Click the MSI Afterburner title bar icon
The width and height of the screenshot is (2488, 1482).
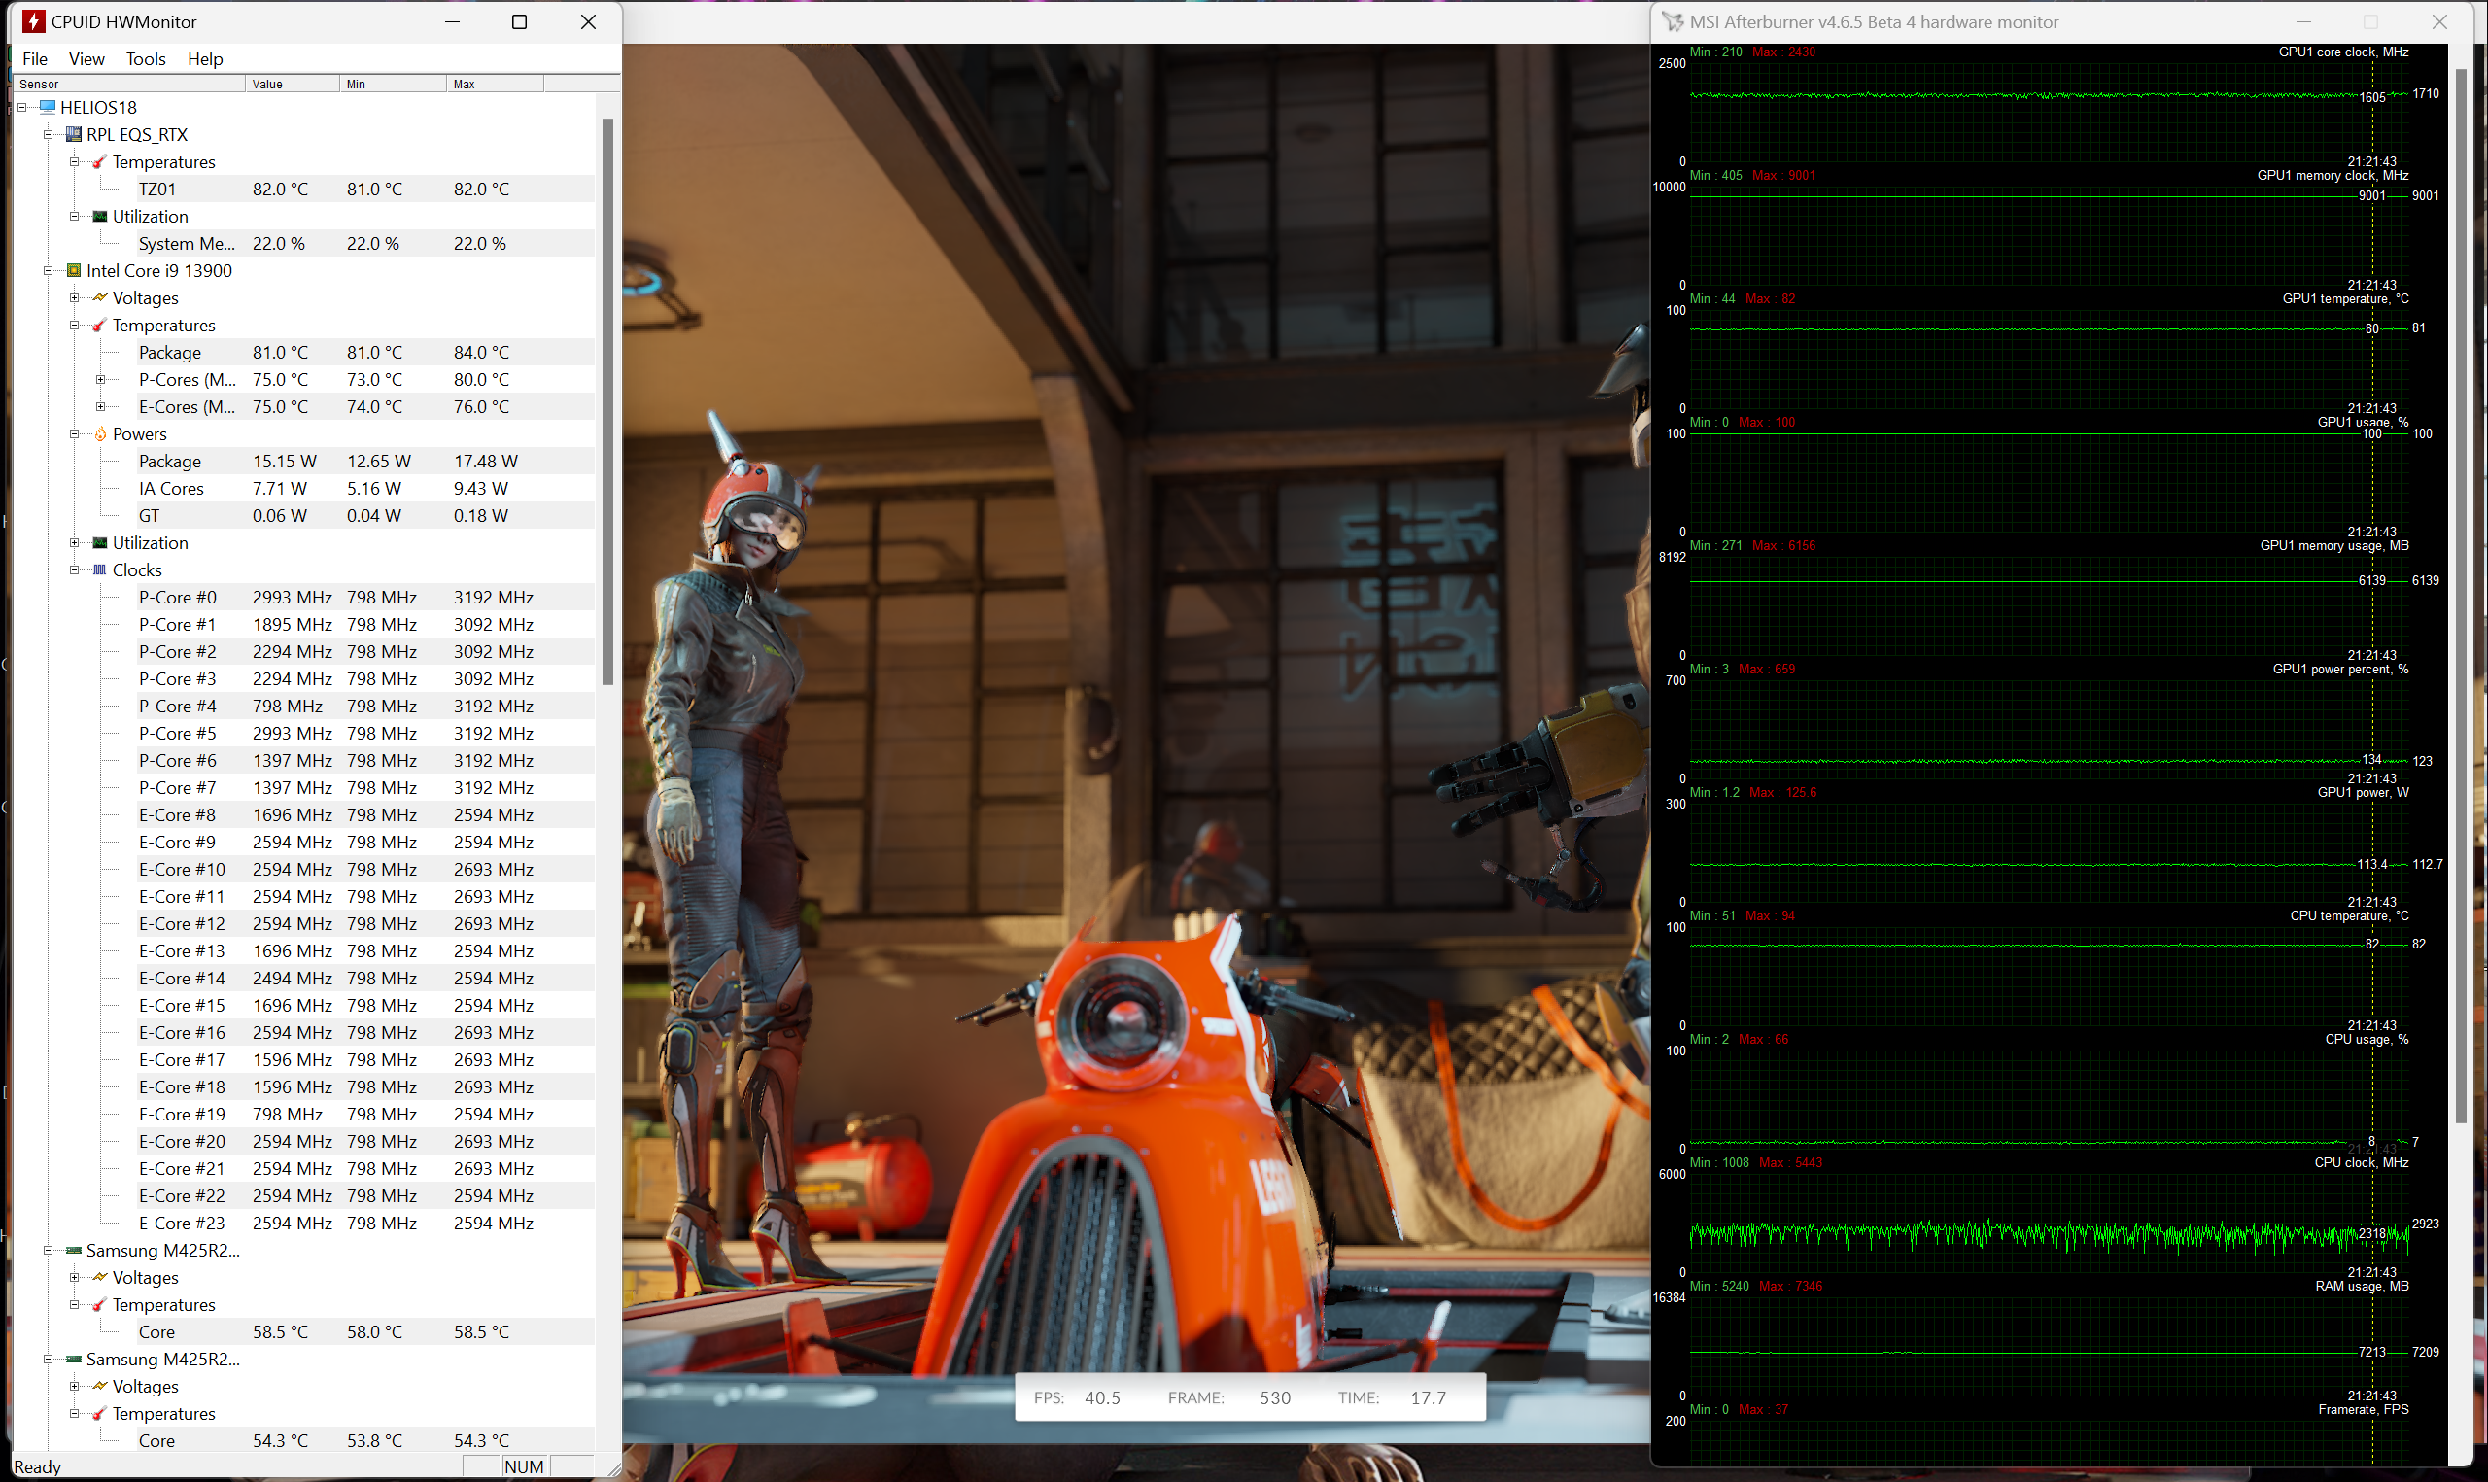(x=1672, y=21)
